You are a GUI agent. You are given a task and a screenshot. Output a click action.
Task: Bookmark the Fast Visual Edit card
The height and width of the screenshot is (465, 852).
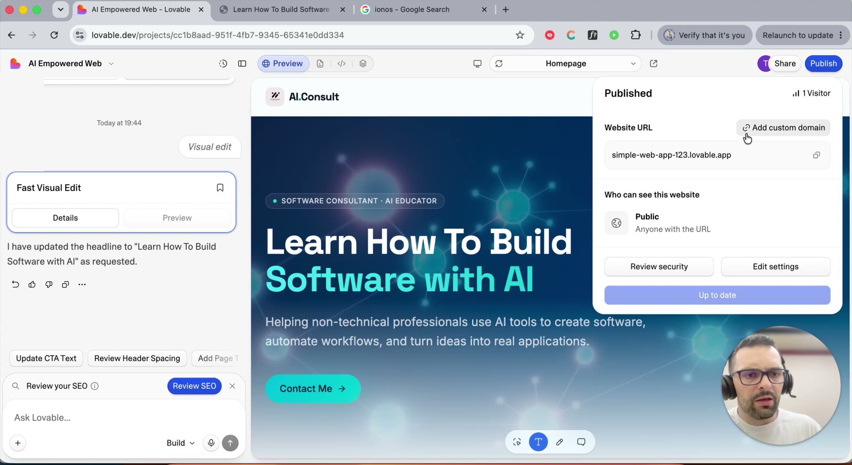click(220, 188)
